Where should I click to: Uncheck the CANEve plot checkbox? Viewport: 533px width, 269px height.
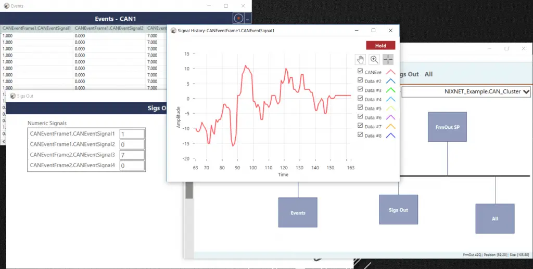[360, 72]
